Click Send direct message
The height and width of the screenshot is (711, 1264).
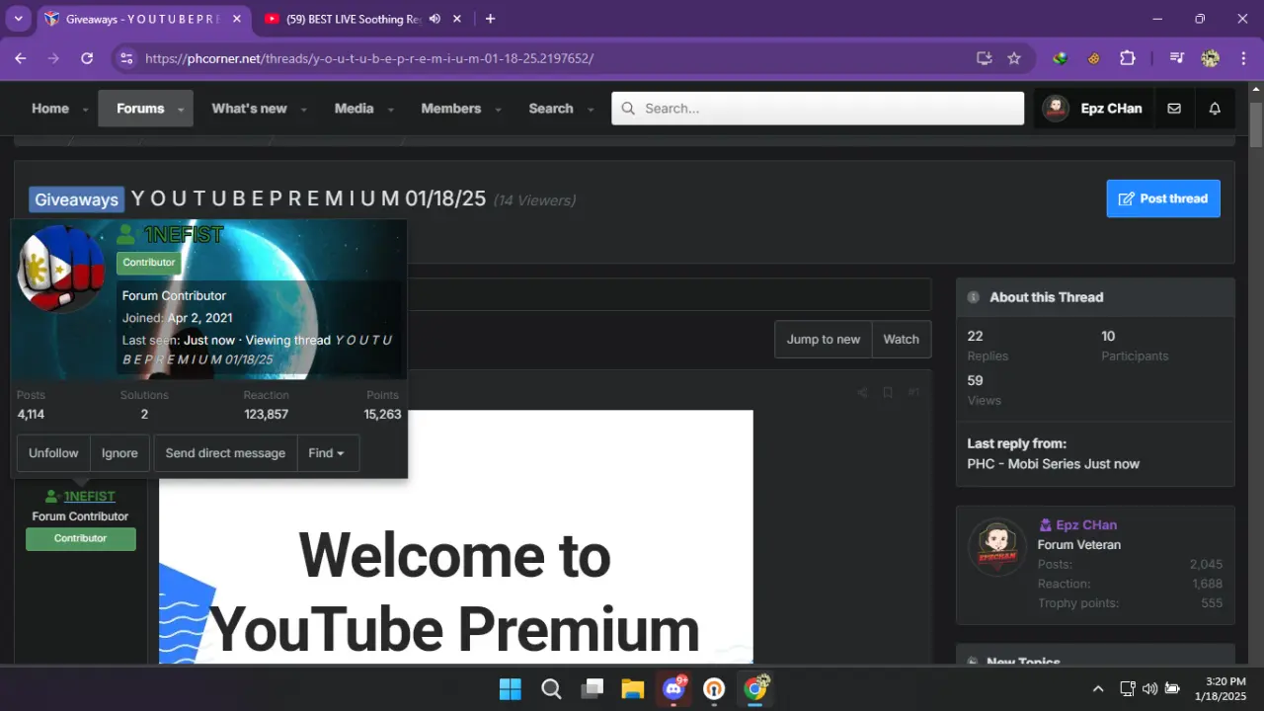point(225,453)
